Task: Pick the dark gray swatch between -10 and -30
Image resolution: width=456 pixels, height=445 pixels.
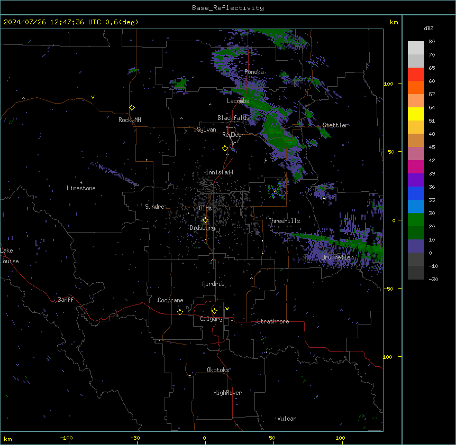Action: pos(416,273)
